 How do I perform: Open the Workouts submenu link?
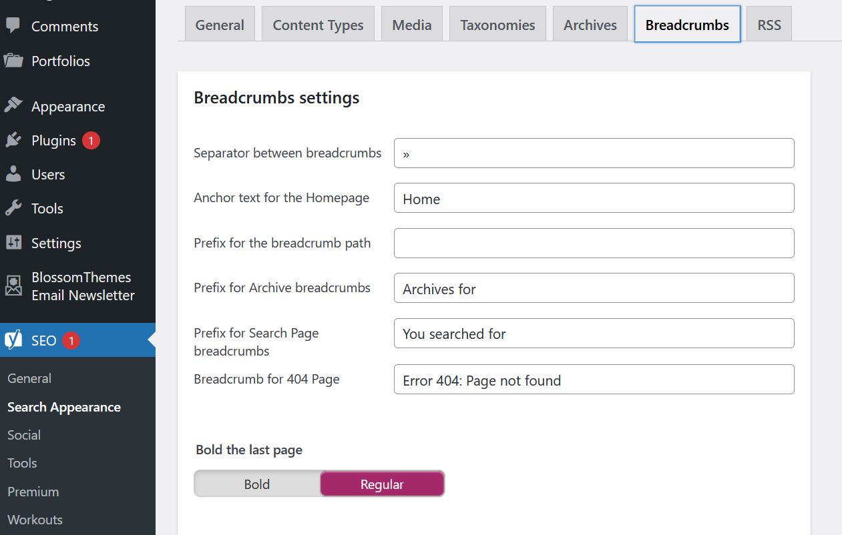pyautogui.click(x=35, y=520)
